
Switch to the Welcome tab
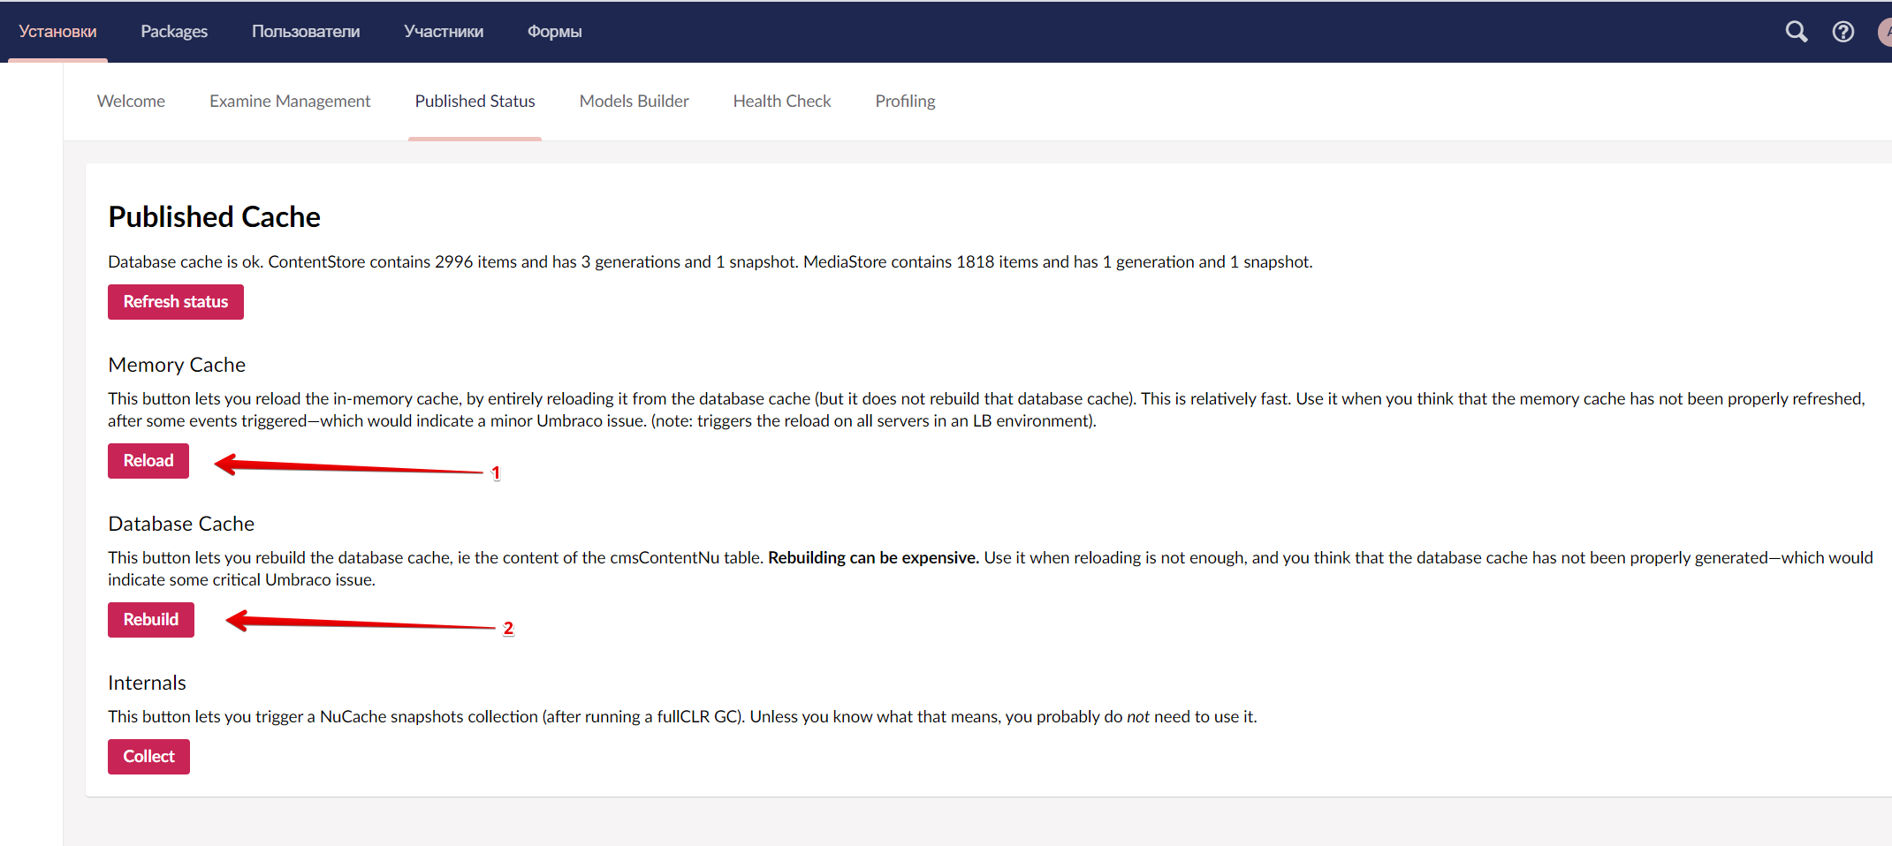click(131, 101)
